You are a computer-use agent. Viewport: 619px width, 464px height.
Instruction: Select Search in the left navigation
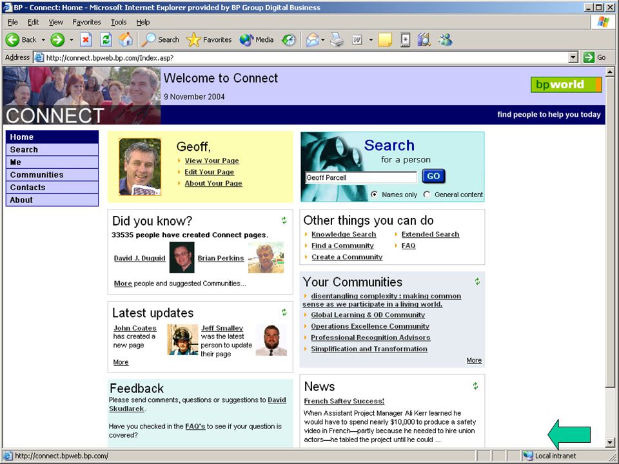tap(52, 150)
